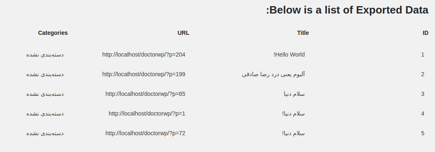Select the URL column header
Screen dimensions: 435x152
(183, 33)
